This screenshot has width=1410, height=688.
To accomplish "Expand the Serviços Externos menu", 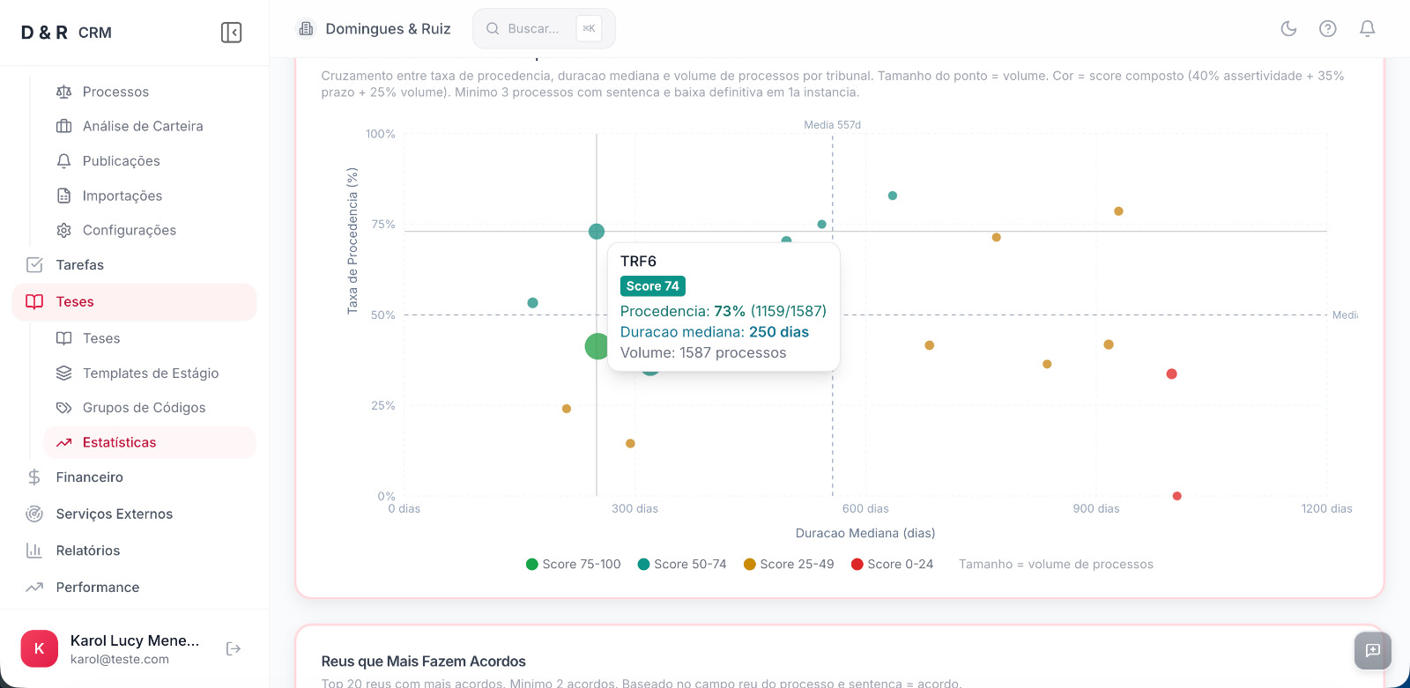I will [x=114, y=514].
